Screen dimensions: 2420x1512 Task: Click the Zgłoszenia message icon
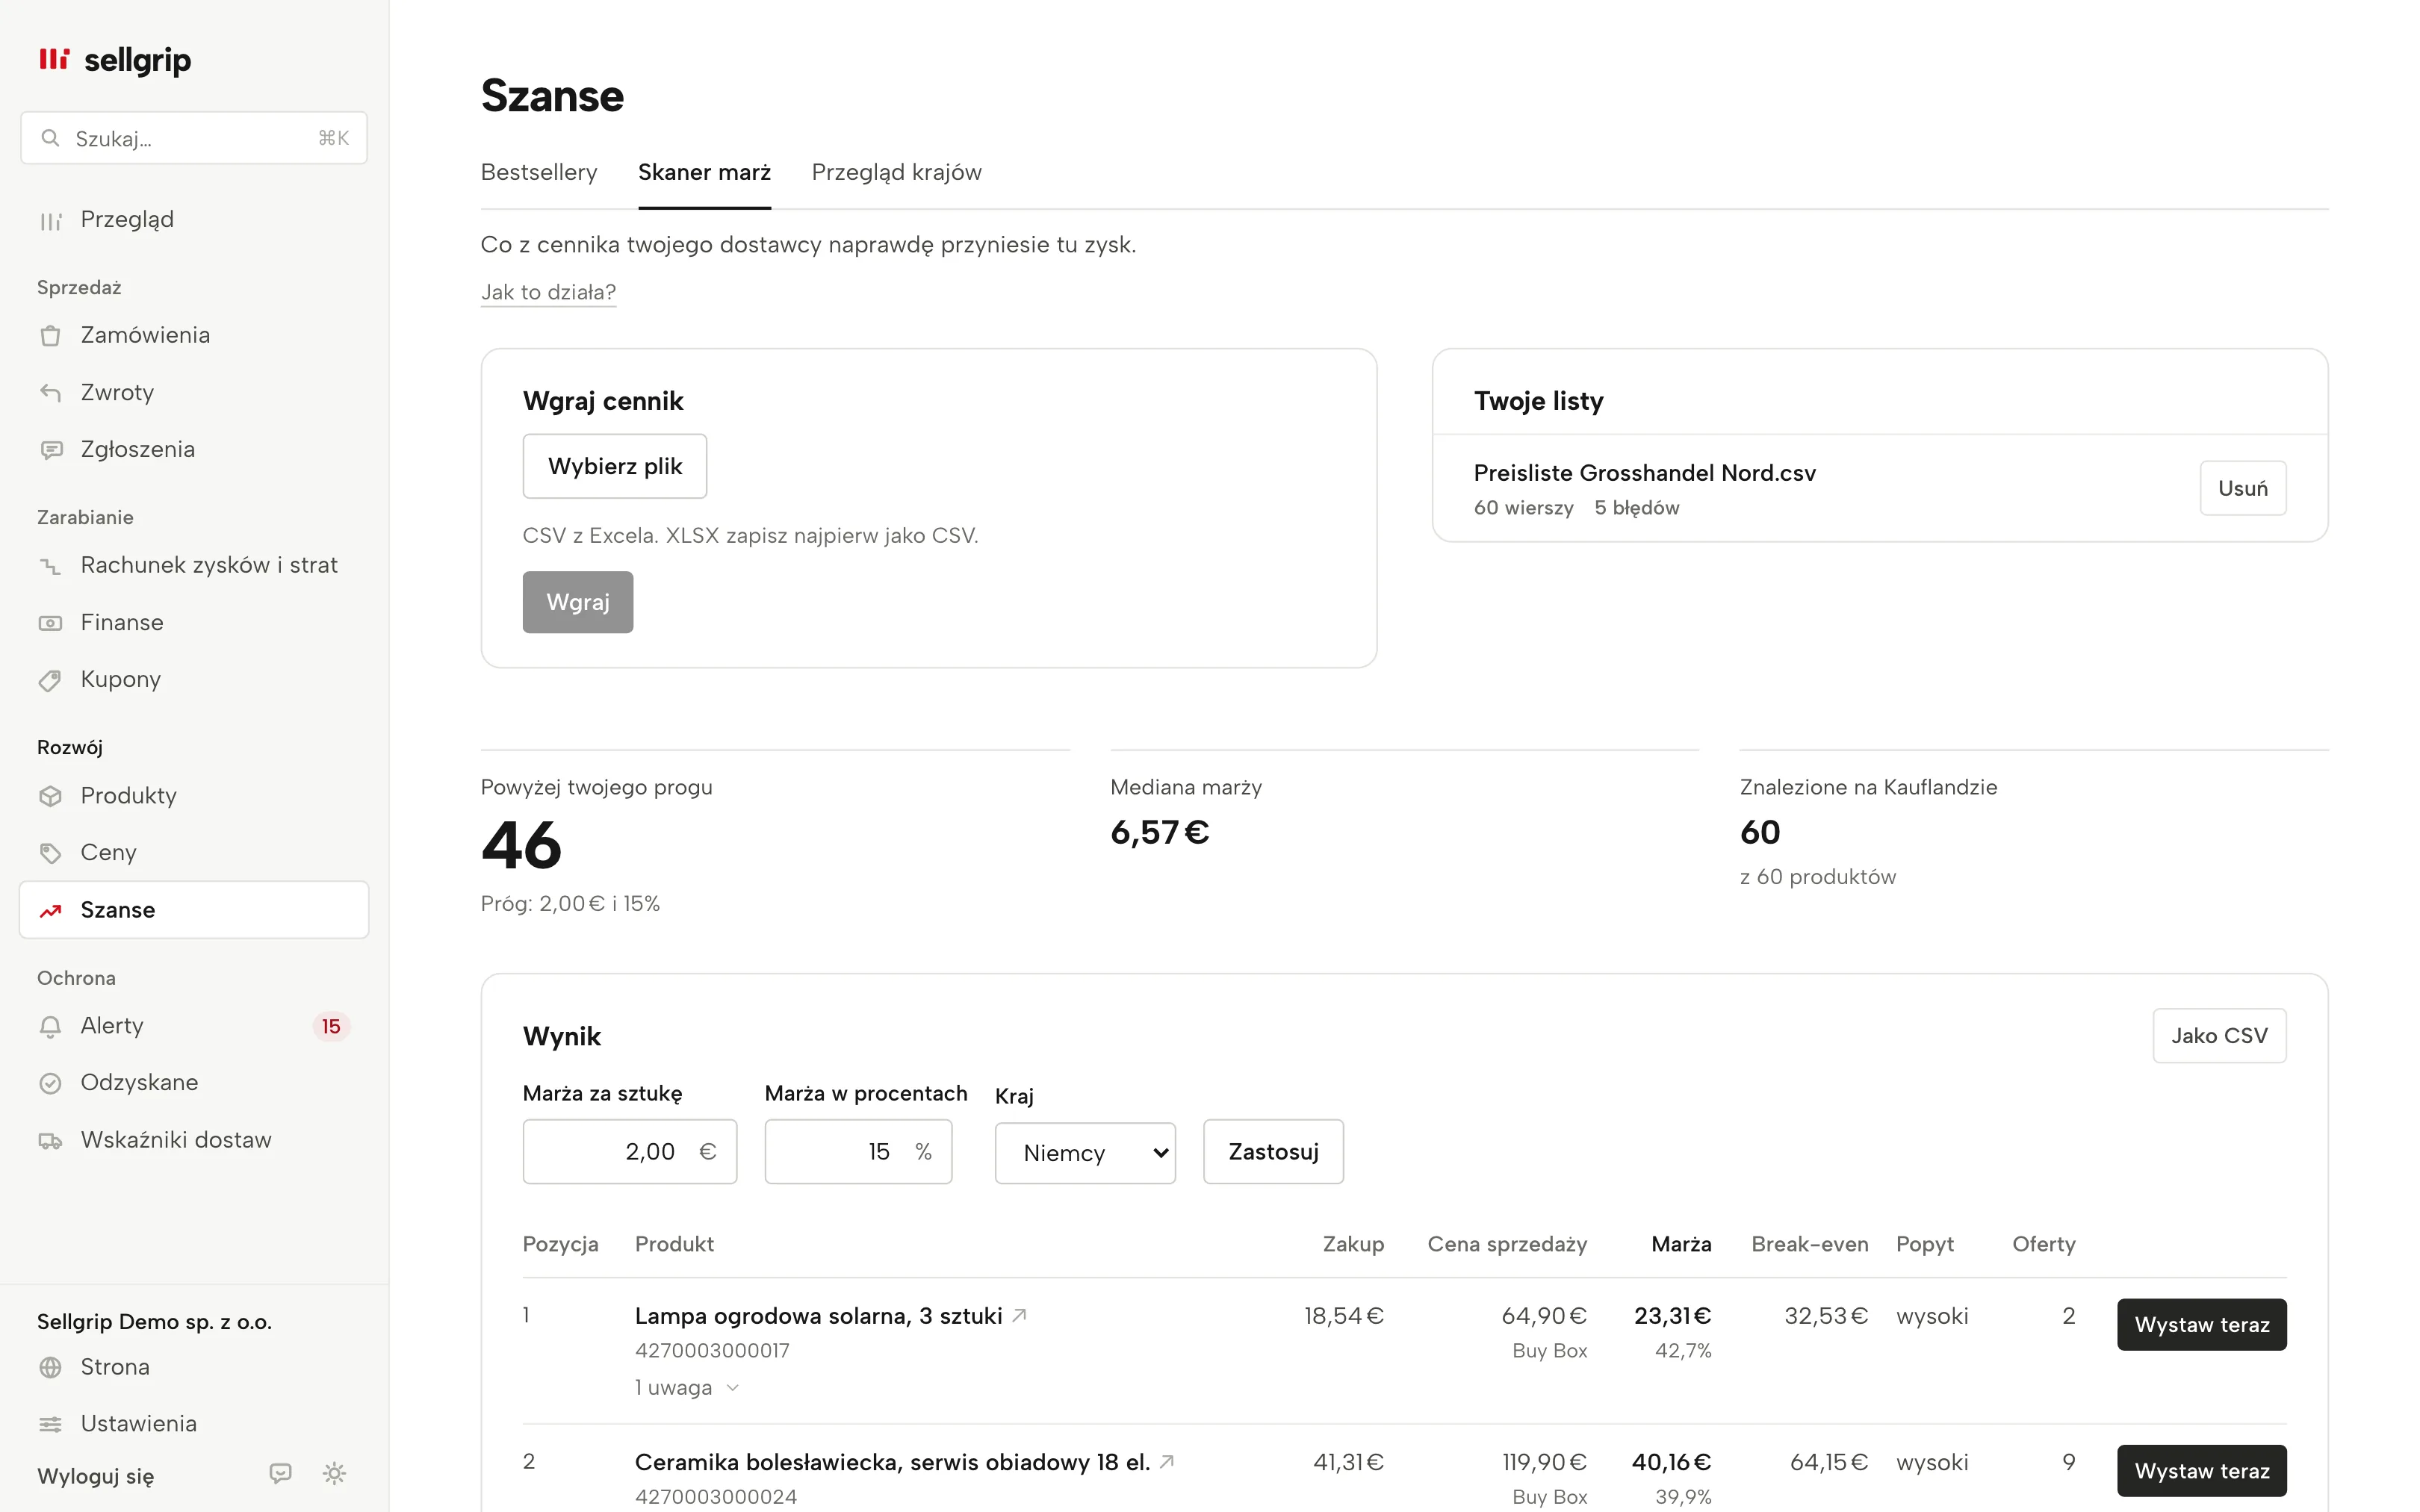pyautogui.click(x=50, y=450)
